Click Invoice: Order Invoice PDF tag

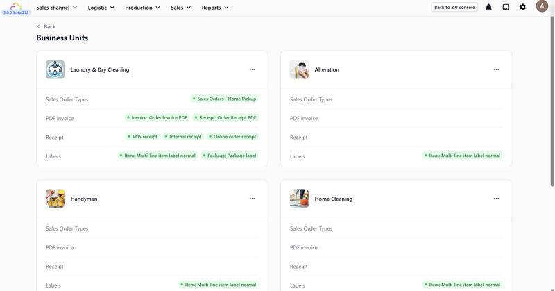click(157, 117)
